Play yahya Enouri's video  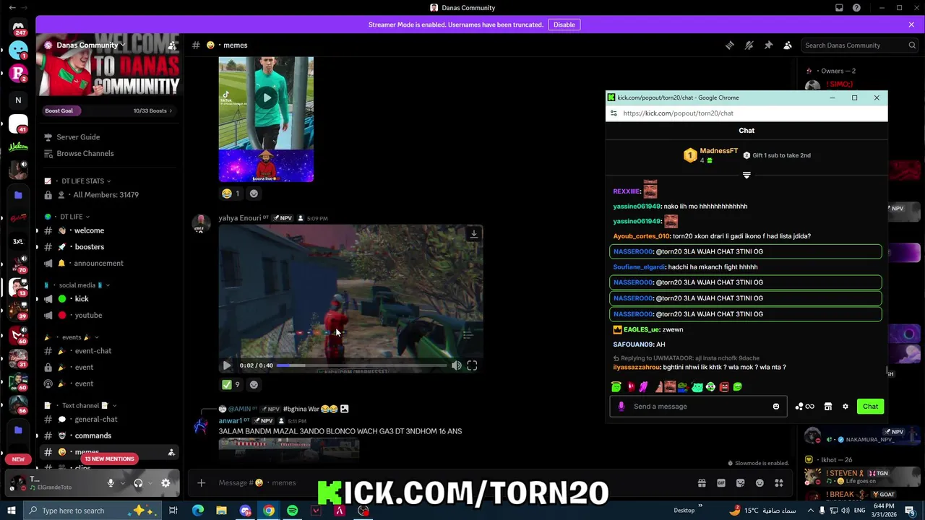(x=227, y=365)
